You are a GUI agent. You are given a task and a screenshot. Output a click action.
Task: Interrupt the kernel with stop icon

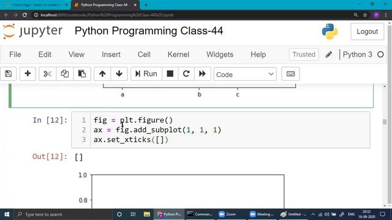[170, 74]
